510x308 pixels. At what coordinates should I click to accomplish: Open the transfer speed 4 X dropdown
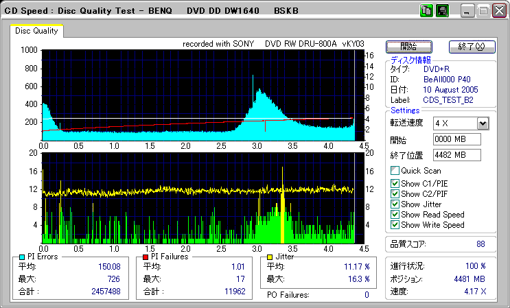coord(483,123)
